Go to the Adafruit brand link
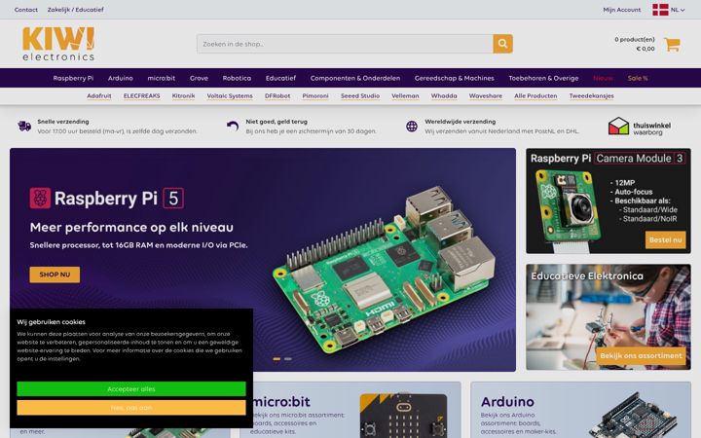Image resolution: width=701 pixels, height=438 pixels. (99, 96)
